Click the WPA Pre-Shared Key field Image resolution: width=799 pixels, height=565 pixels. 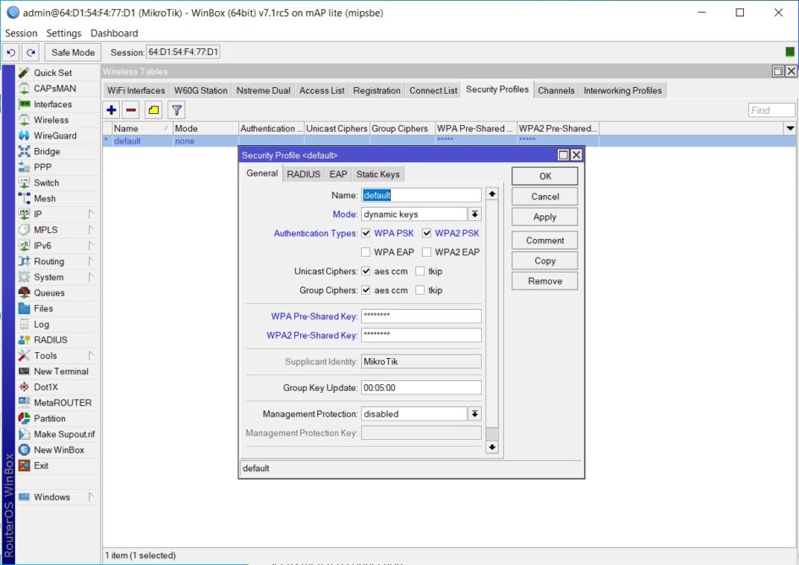(x=421, y=315)
